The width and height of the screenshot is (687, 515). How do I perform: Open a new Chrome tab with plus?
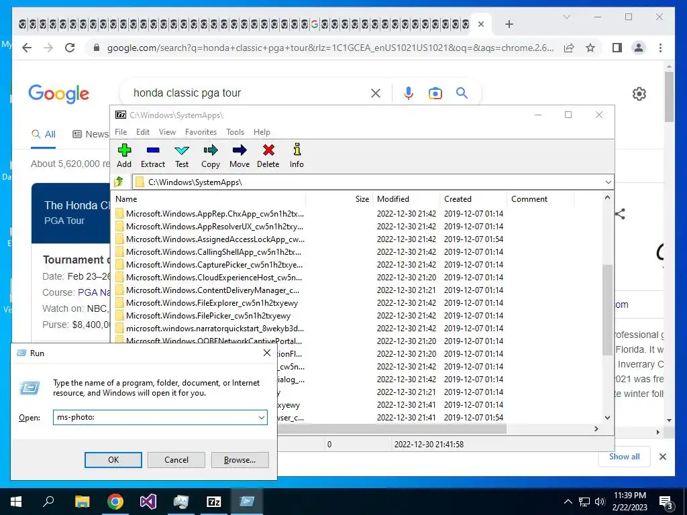click(509, 24)
